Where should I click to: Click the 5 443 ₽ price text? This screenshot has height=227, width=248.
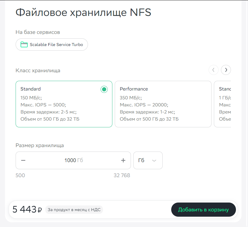click(x=27, y=210)
